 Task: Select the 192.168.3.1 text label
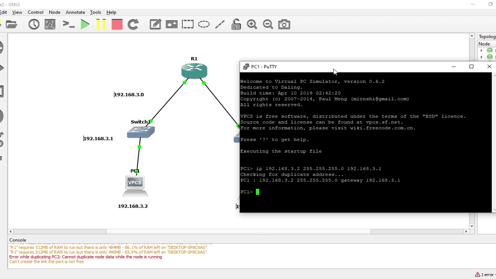pyautogui.click(x=98, y=138)
